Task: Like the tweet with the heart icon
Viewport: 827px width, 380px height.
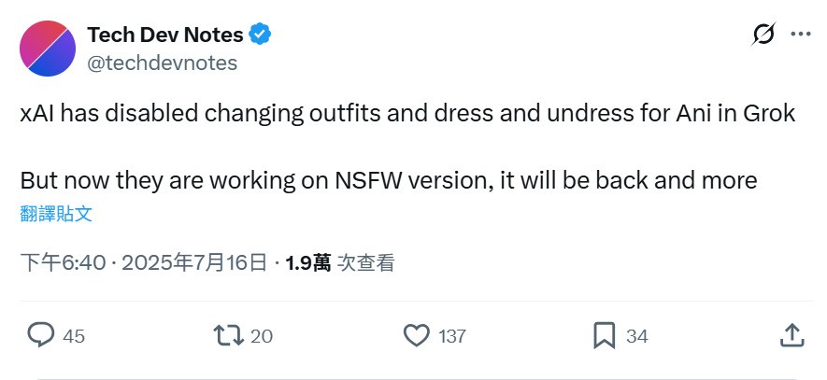Action: point(417,334)
